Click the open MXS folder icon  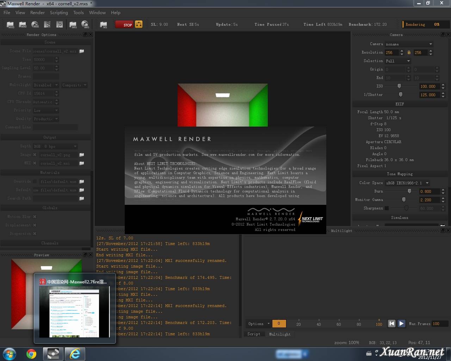(11, 25)
